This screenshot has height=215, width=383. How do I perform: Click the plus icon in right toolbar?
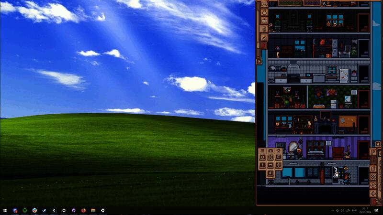tap(373, 193)
